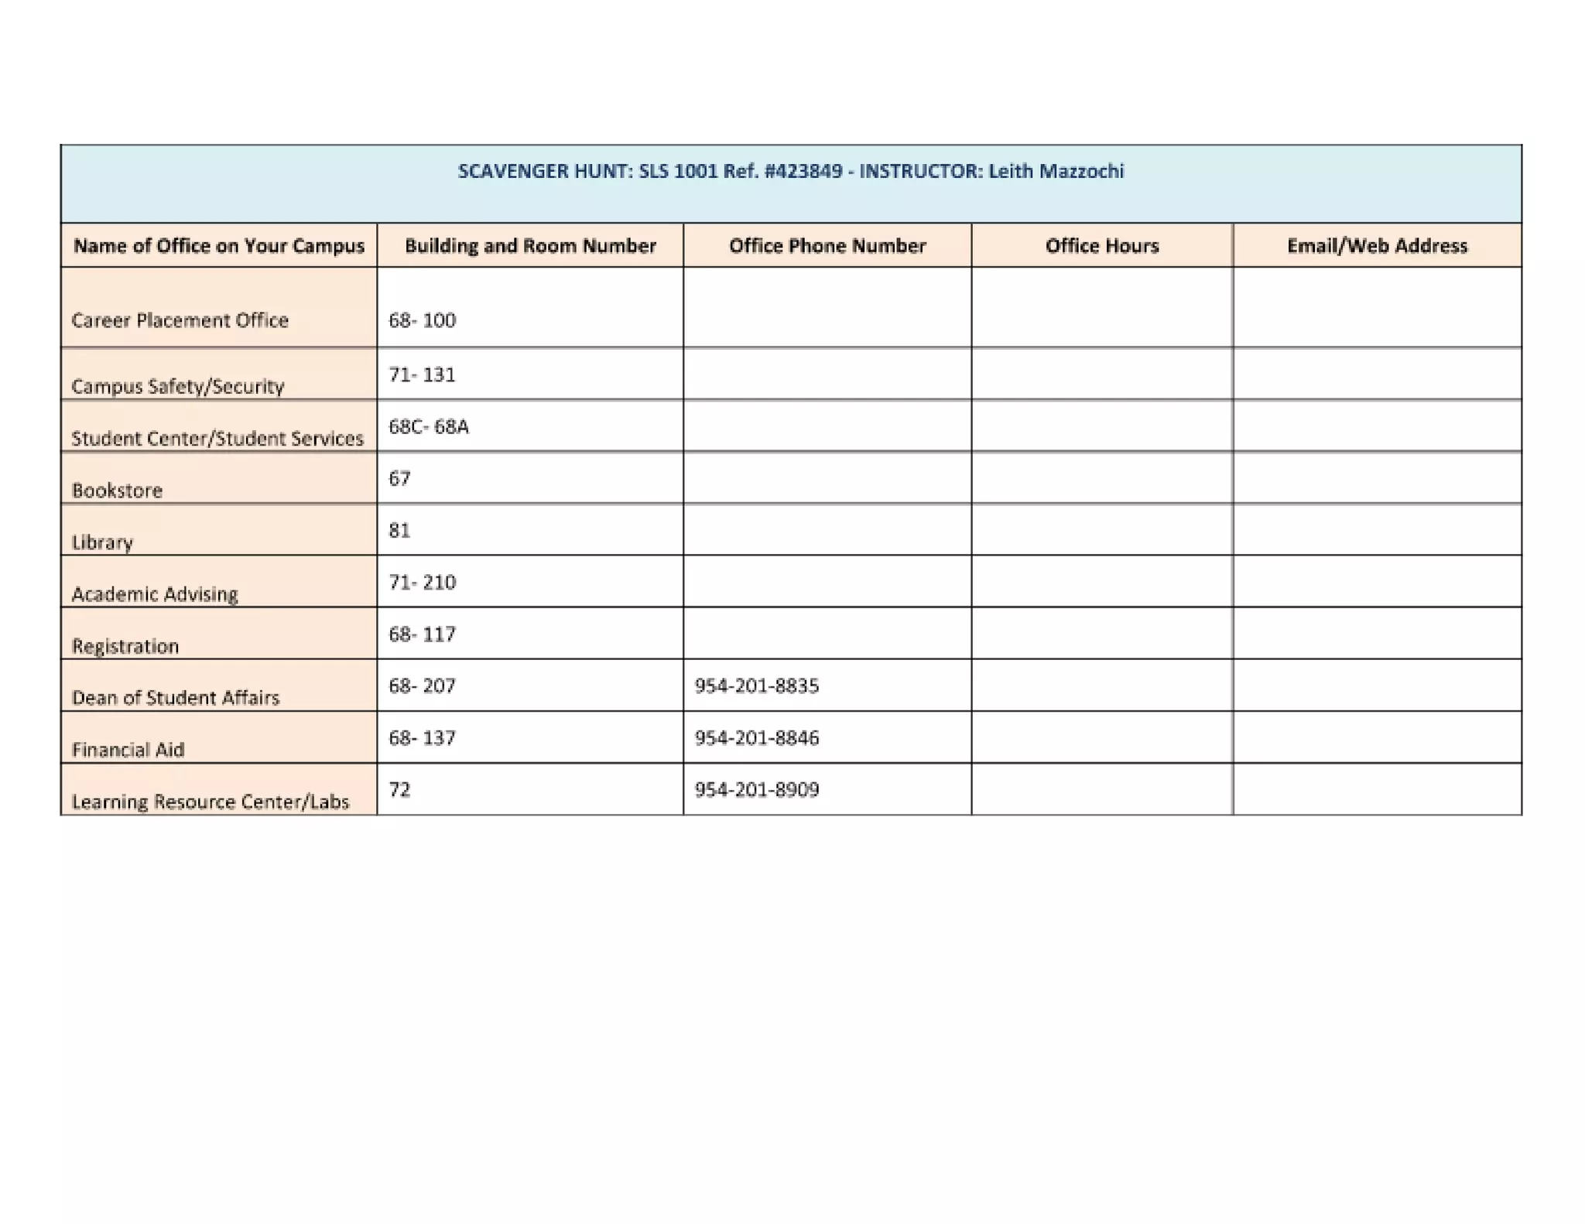Select the Academic Advising cell
Image resolution: width=1585 pixels, height=1224 pixels.
tap(155, 593)
